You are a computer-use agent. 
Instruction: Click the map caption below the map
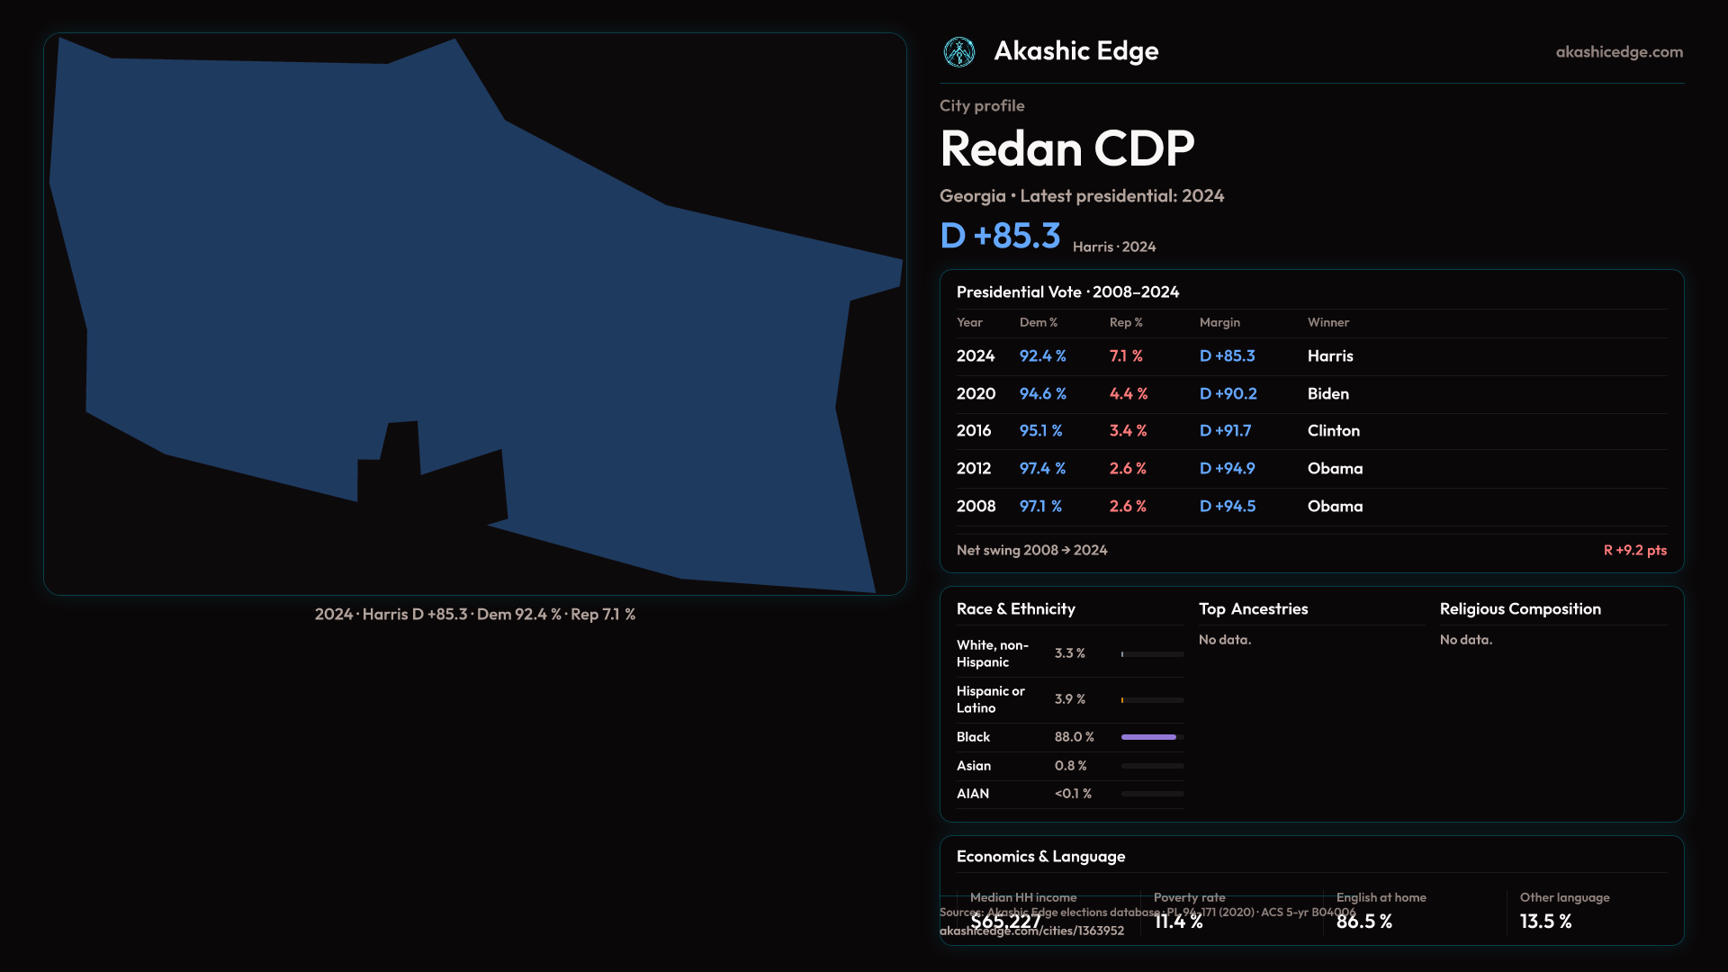click(474, 615)
